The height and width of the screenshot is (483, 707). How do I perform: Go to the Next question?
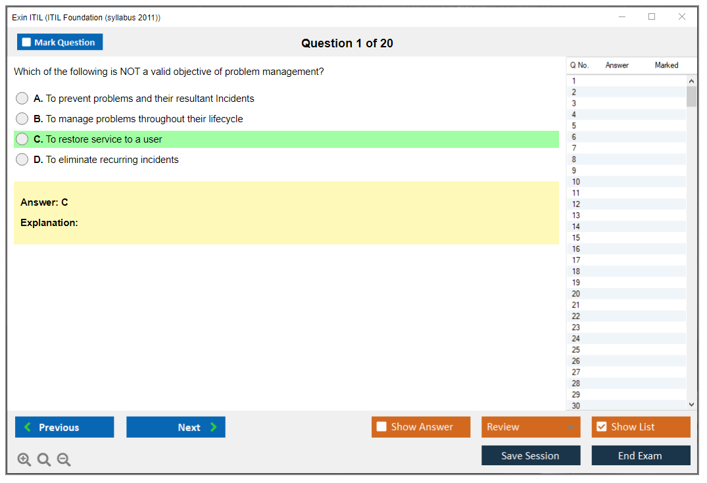pos(176,427)
